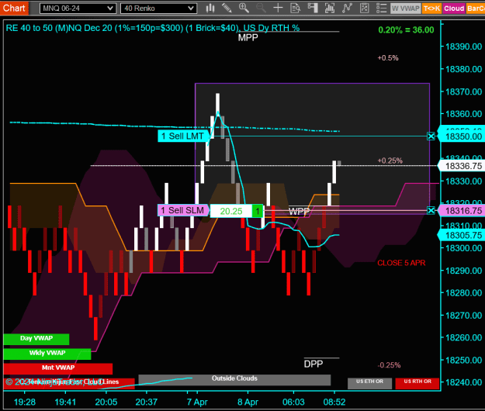485x411 pixels.
Task: Toggle the Outside Clouds gray button
Action: [x=234, y=379]
